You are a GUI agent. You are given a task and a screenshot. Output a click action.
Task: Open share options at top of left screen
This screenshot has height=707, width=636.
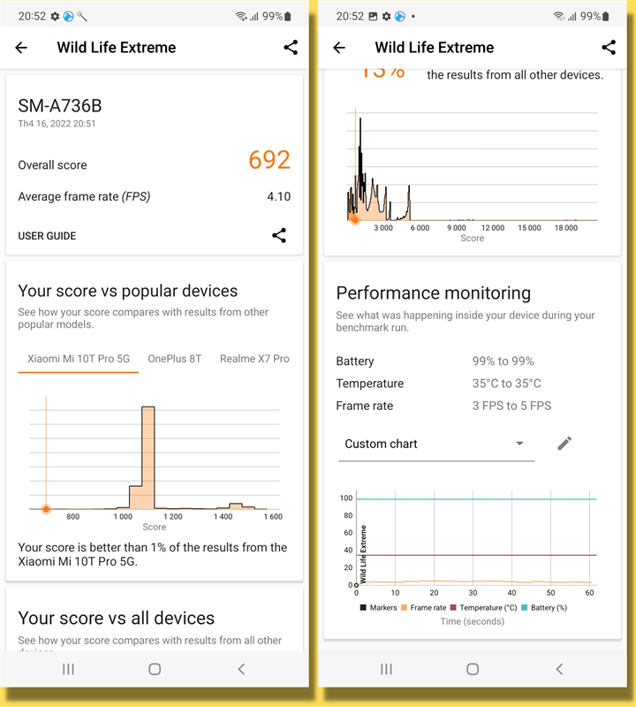tap(291, 48)
